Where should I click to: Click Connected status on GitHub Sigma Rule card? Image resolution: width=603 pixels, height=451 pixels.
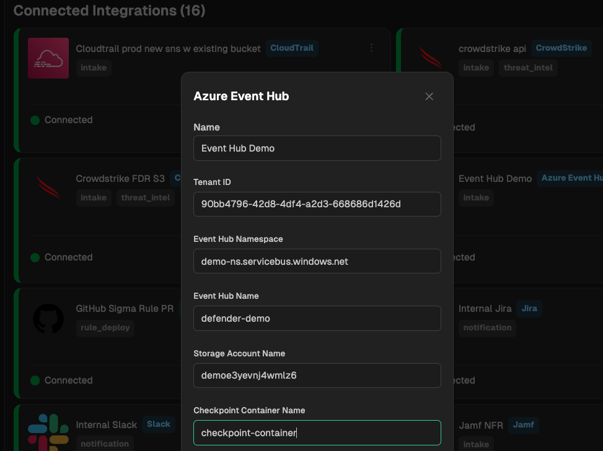[x=61, y=380]
